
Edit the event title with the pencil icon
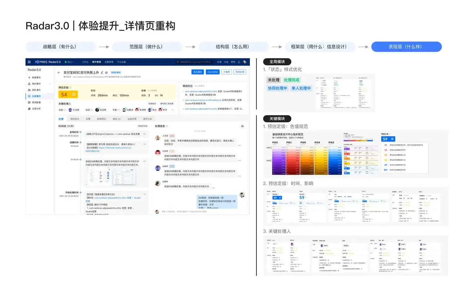[x=102, y=72]
